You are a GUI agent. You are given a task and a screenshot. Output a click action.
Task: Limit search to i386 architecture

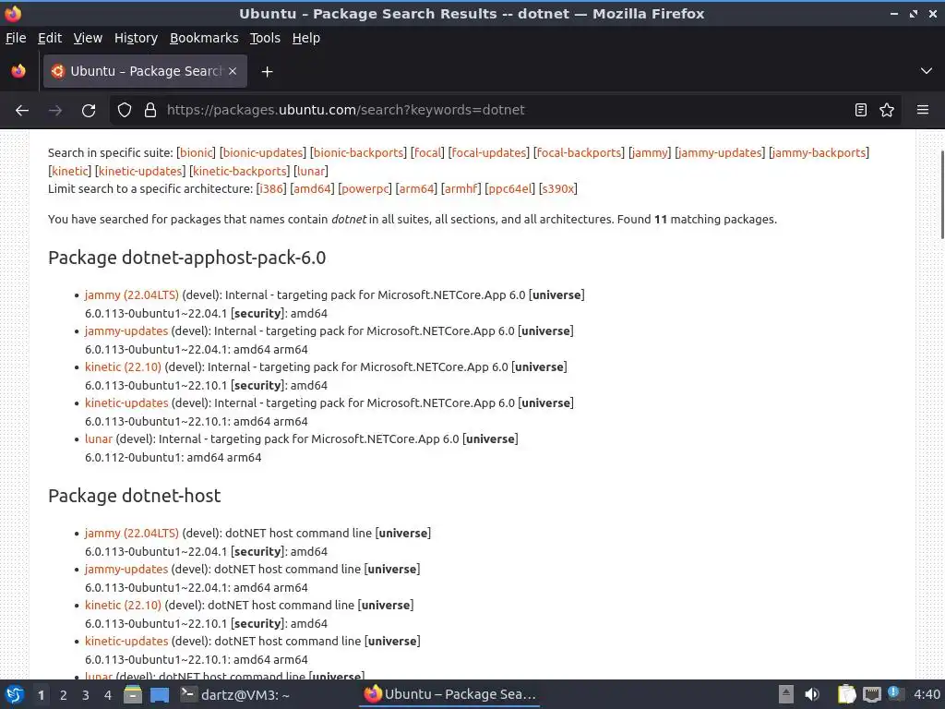pos(270,188)
